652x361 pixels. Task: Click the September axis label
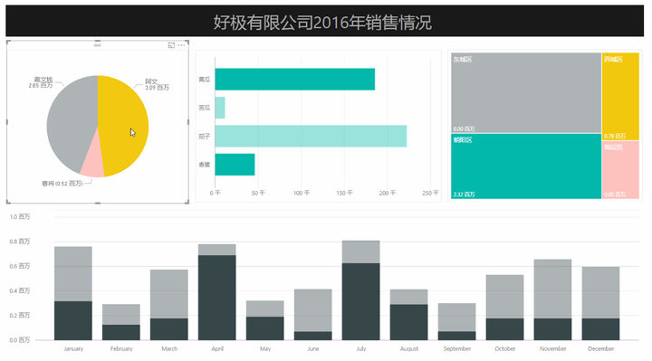click(x=457, y=349)
